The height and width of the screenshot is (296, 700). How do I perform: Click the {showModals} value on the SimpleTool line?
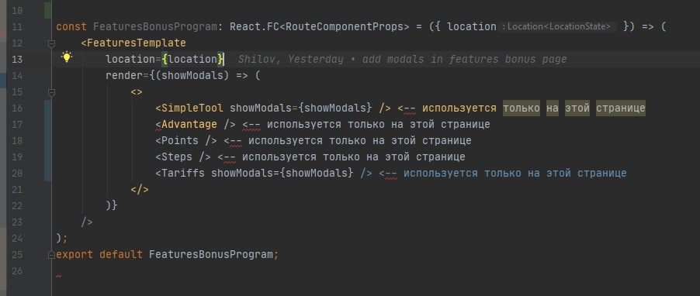tap(334, 108)
